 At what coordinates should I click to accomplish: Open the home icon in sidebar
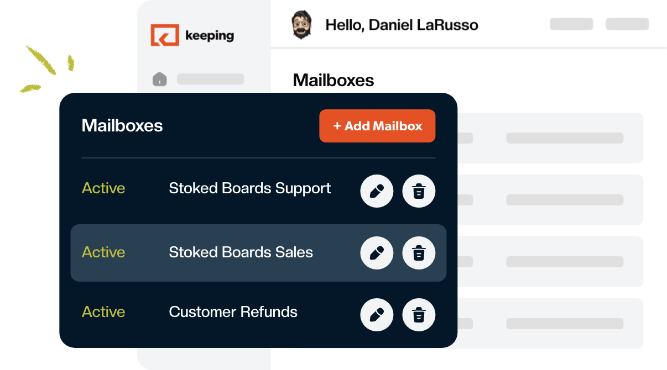pyautogui.click(x=159, y=79)
